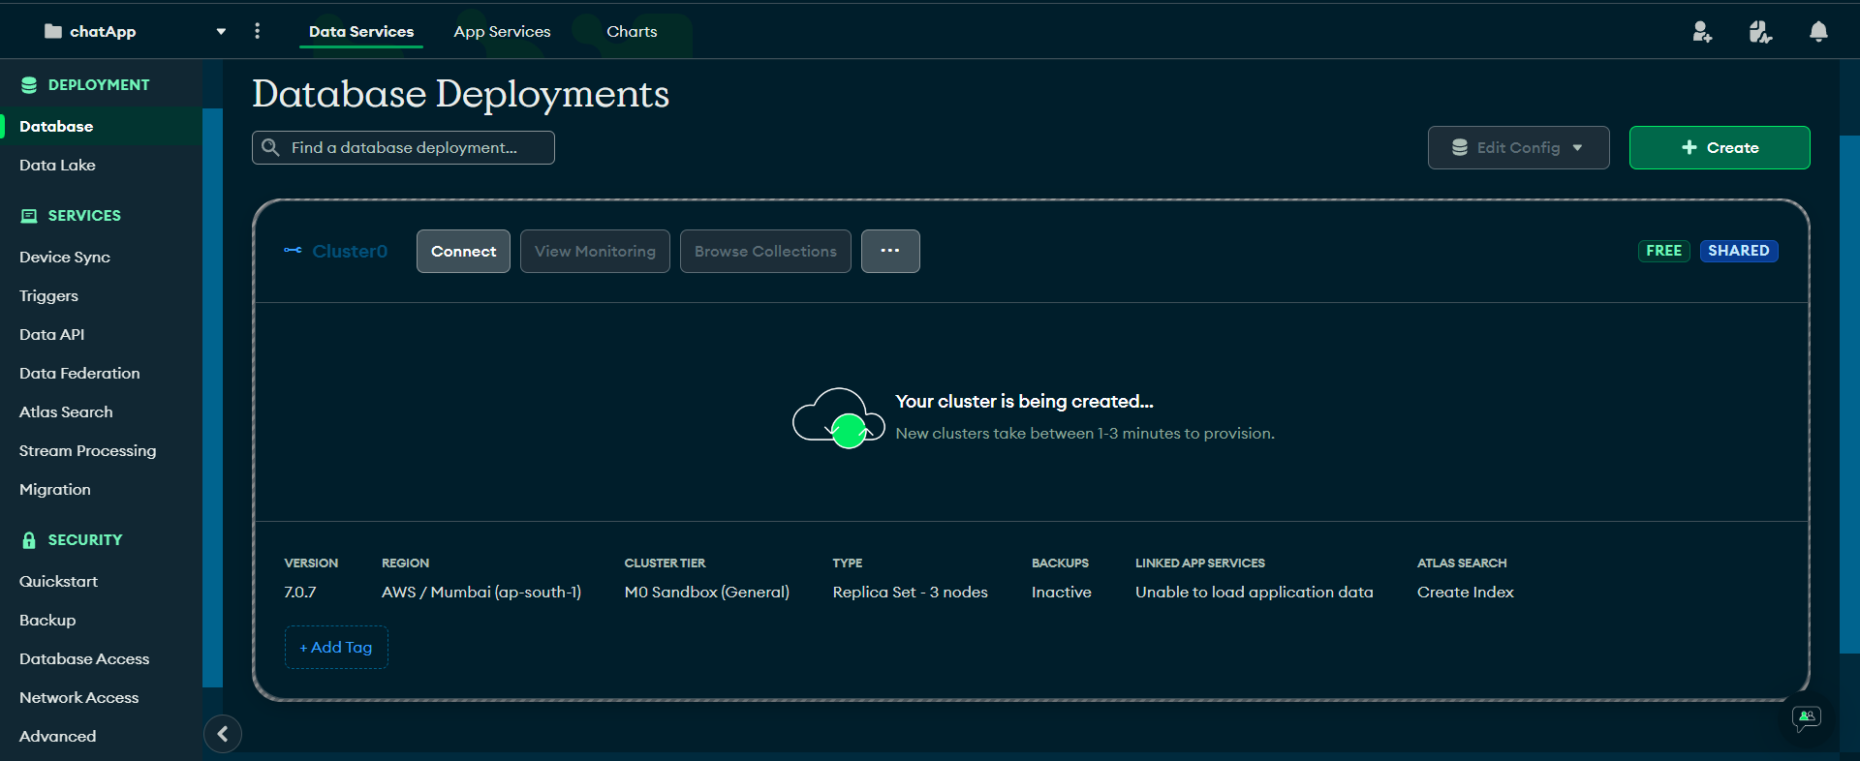Open the support chat icon
The image size is (1860, 761).
click(1806, 717)
